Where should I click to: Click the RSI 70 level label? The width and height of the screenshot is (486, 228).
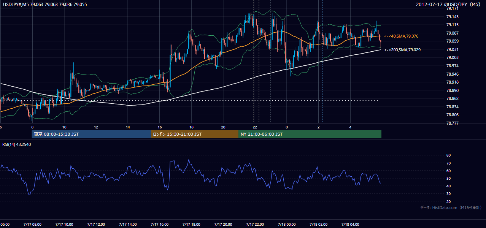click(448, 163)
